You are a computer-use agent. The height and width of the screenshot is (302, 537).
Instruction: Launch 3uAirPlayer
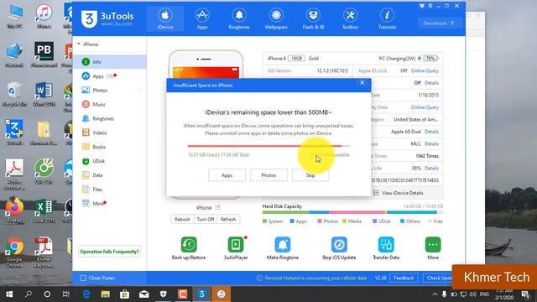[236, 248]
